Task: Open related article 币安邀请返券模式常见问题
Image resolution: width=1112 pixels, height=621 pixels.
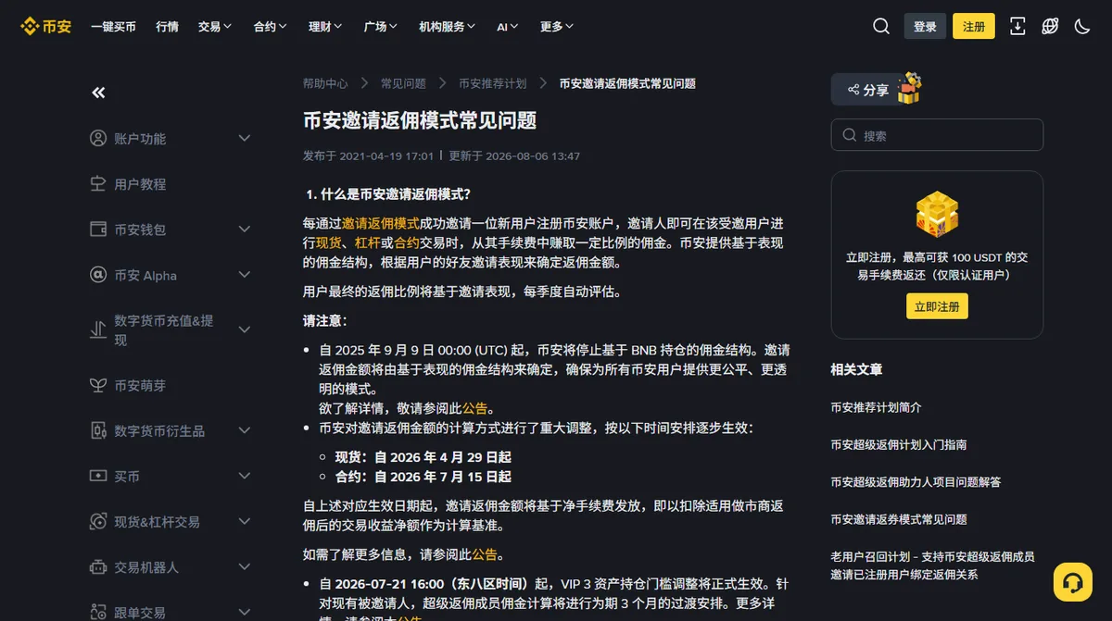Action: tap(899, 519)
